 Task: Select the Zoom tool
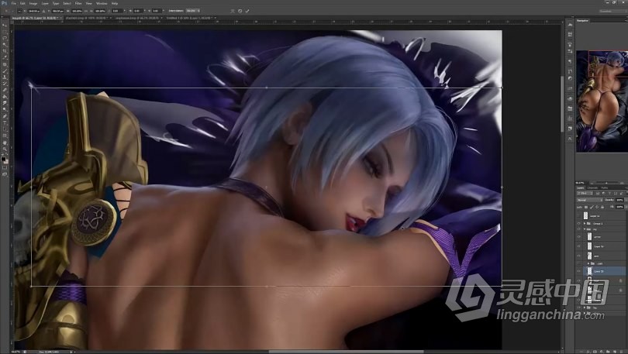tap(5, 149)
